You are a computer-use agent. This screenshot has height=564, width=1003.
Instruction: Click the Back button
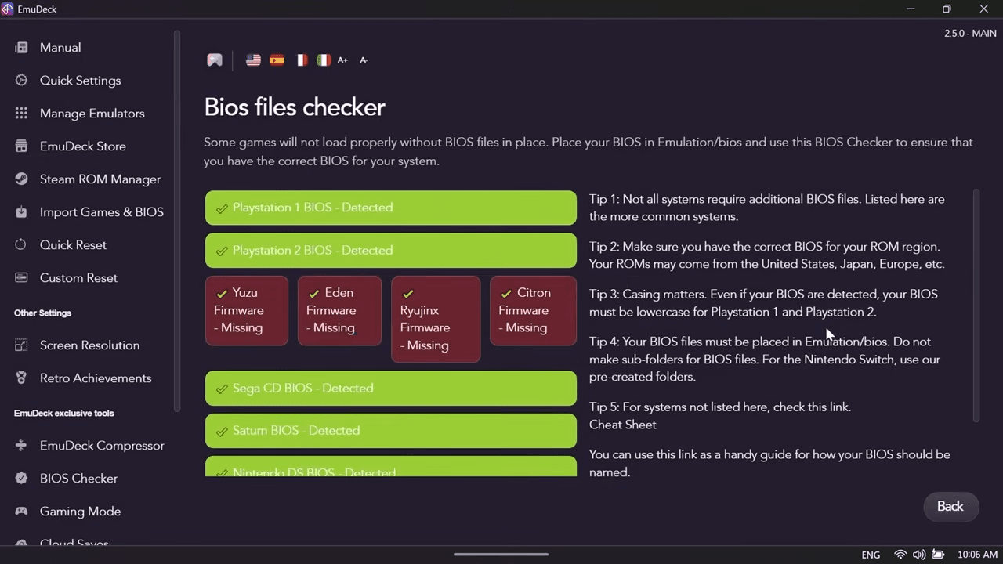point(950,506)
